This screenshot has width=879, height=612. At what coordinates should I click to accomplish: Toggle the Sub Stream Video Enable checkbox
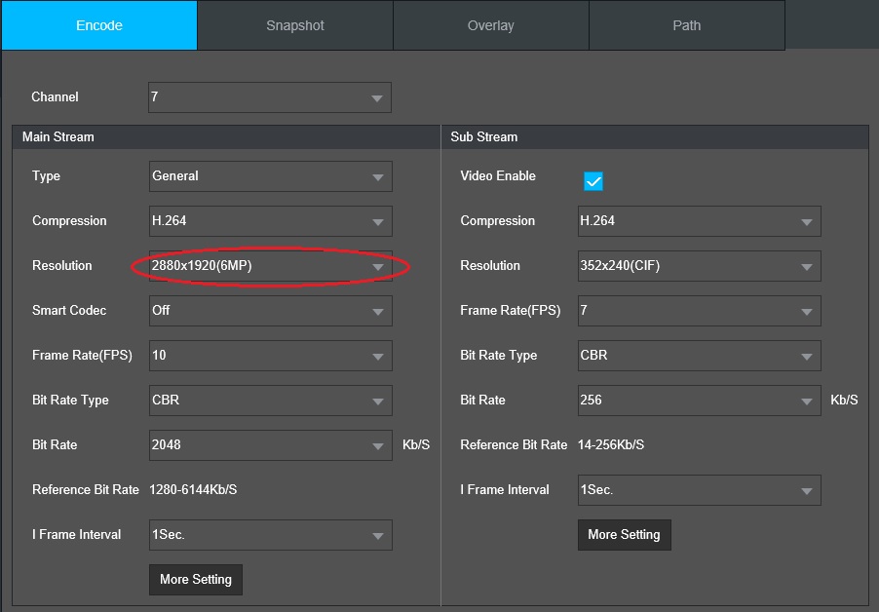(593, 181)
